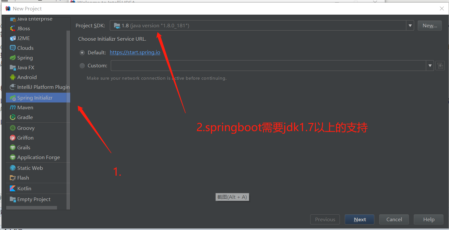
Task: Close the New Project dialog
Action: 442,8
